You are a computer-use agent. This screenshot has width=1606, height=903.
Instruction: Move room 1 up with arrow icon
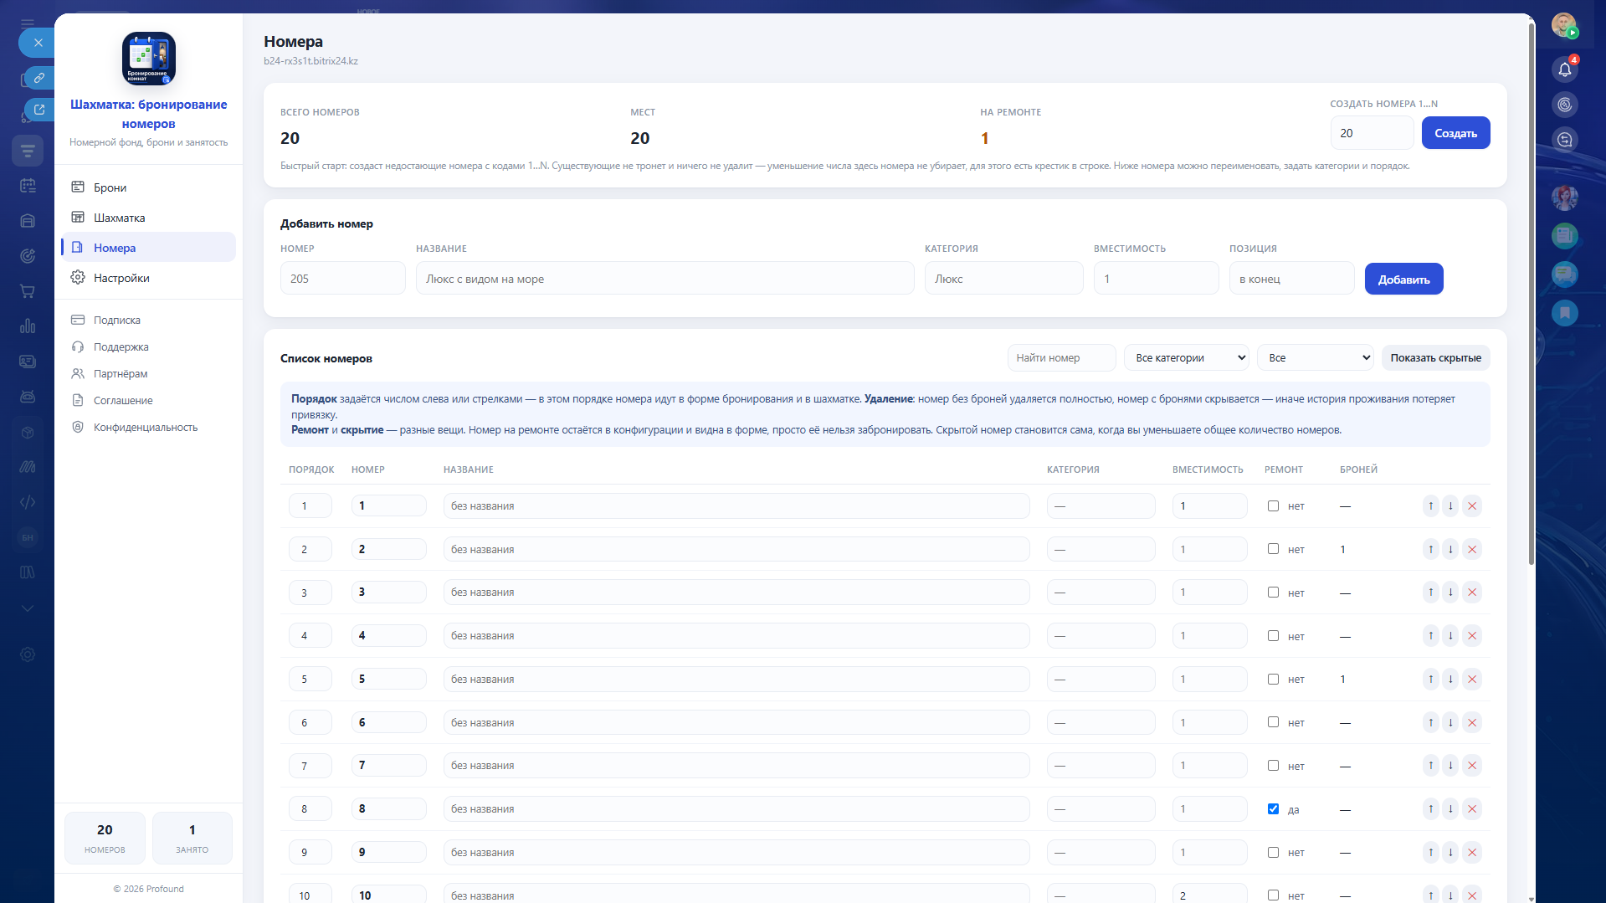coord(1431,505)
